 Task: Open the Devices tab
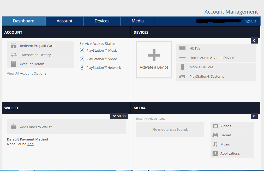[x=102, y=21]
